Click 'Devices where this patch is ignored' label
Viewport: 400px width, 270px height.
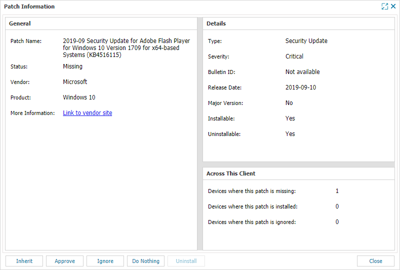coord(252,222)
